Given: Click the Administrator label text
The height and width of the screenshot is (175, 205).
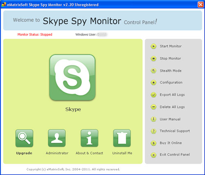Looking at the screenshot, I should [57, 153].
